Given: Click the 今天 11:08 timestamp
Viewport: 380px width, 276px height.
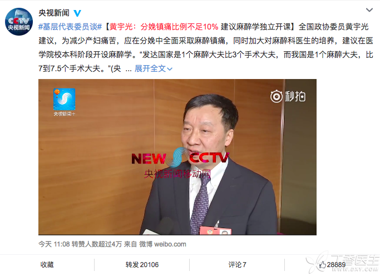Looking at the screenshot, I should tap(54, 244).
